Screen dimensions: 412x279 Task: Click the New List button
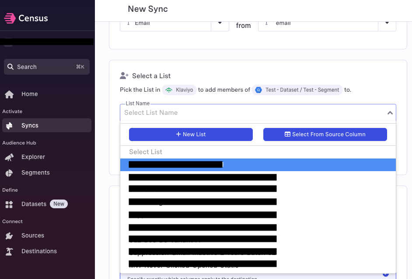click(191, 134)
